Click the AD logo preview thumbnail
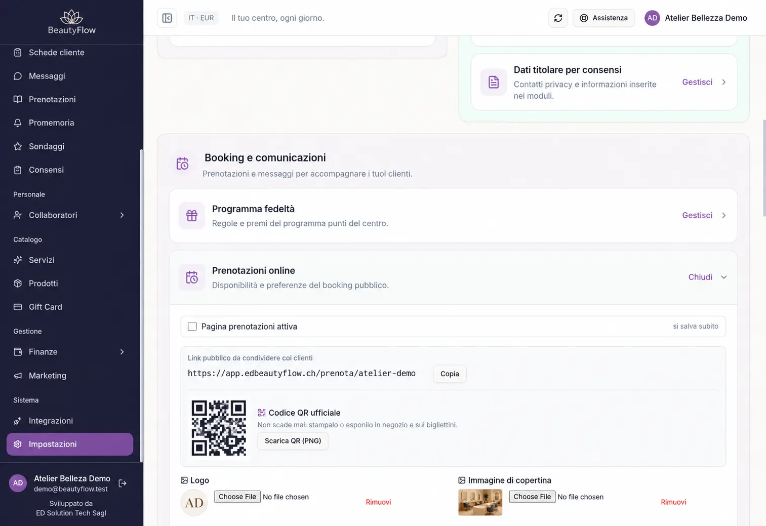Viewport: 766px width, 526px height. pos(194,503)
